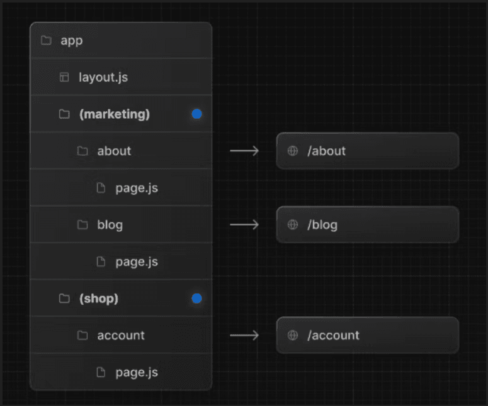Select page.js under the account folder
Viewport: 488px width, 406px height.
point(136,372)
